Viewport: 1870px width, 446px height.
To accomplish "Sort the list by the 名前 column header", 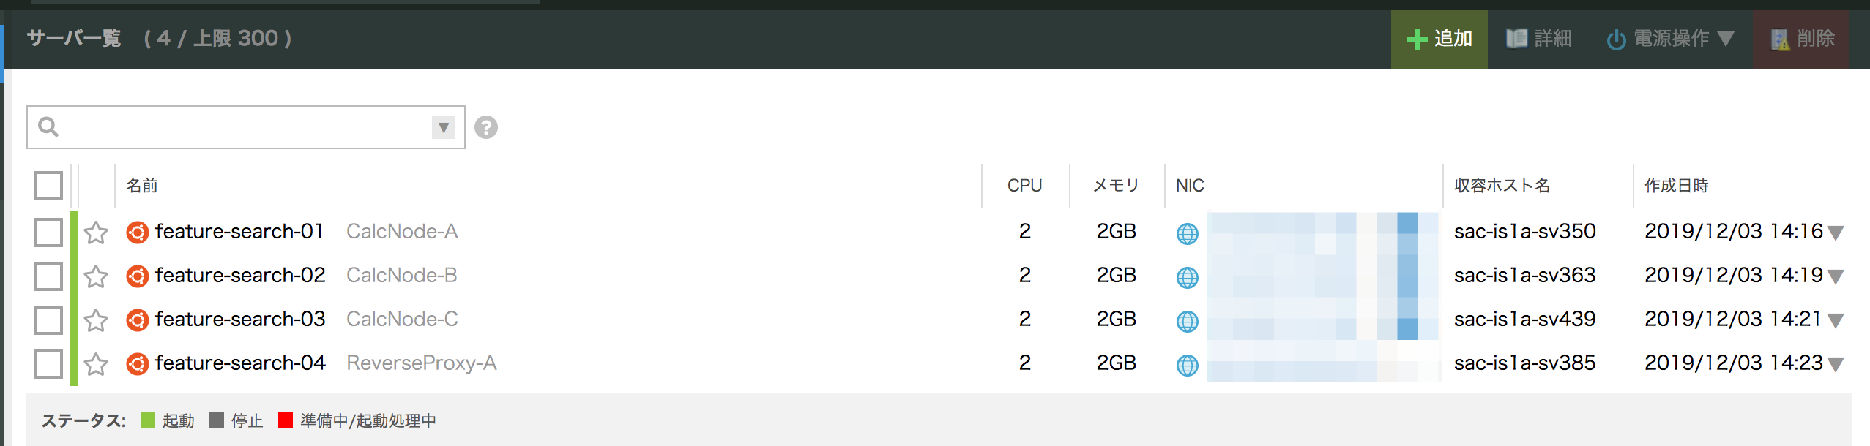I will point(142,186).
